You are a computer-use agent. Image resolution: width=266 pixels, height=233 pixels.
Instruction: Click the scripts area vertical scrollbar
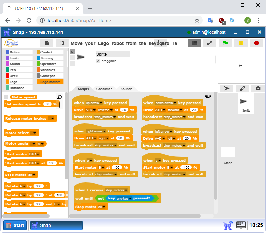(215, 146)
